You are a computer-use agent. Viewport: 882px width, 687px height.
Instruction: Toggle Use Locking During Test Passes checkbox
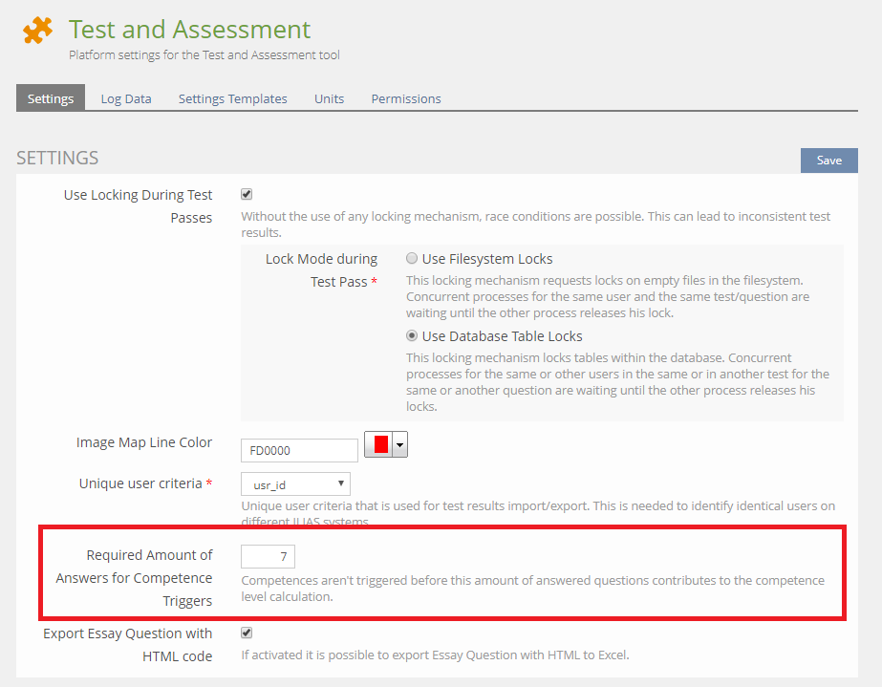[x=247, y=194]
